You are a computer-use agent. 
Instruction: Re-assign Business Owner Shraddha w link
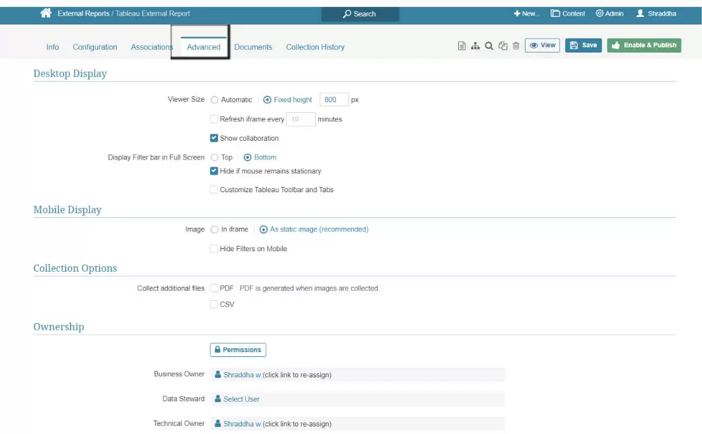tap(242, 375)
